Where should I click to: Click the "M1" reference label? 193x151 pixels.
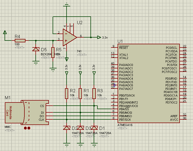[8, 98]
